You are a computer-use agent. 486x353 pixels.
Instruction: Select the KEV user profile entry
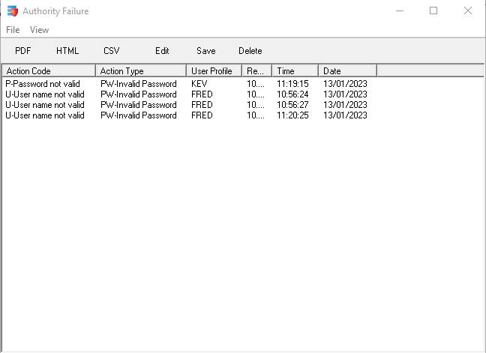[x=199, y=84]
